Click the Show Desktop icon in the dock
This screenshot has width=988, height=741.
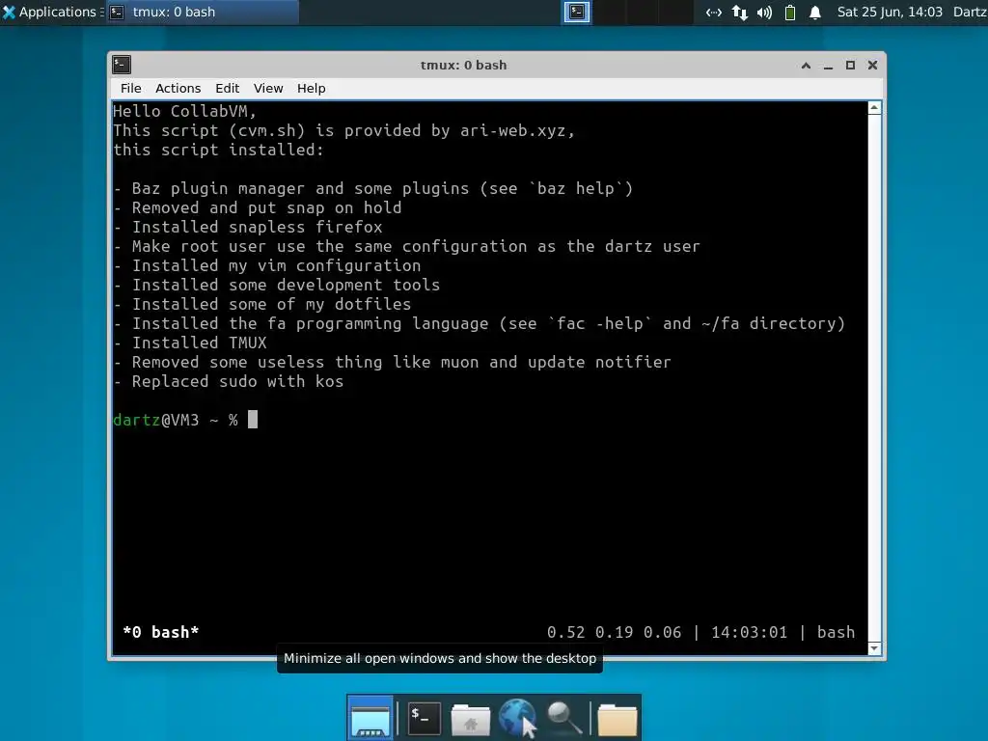tap(370, 718)
